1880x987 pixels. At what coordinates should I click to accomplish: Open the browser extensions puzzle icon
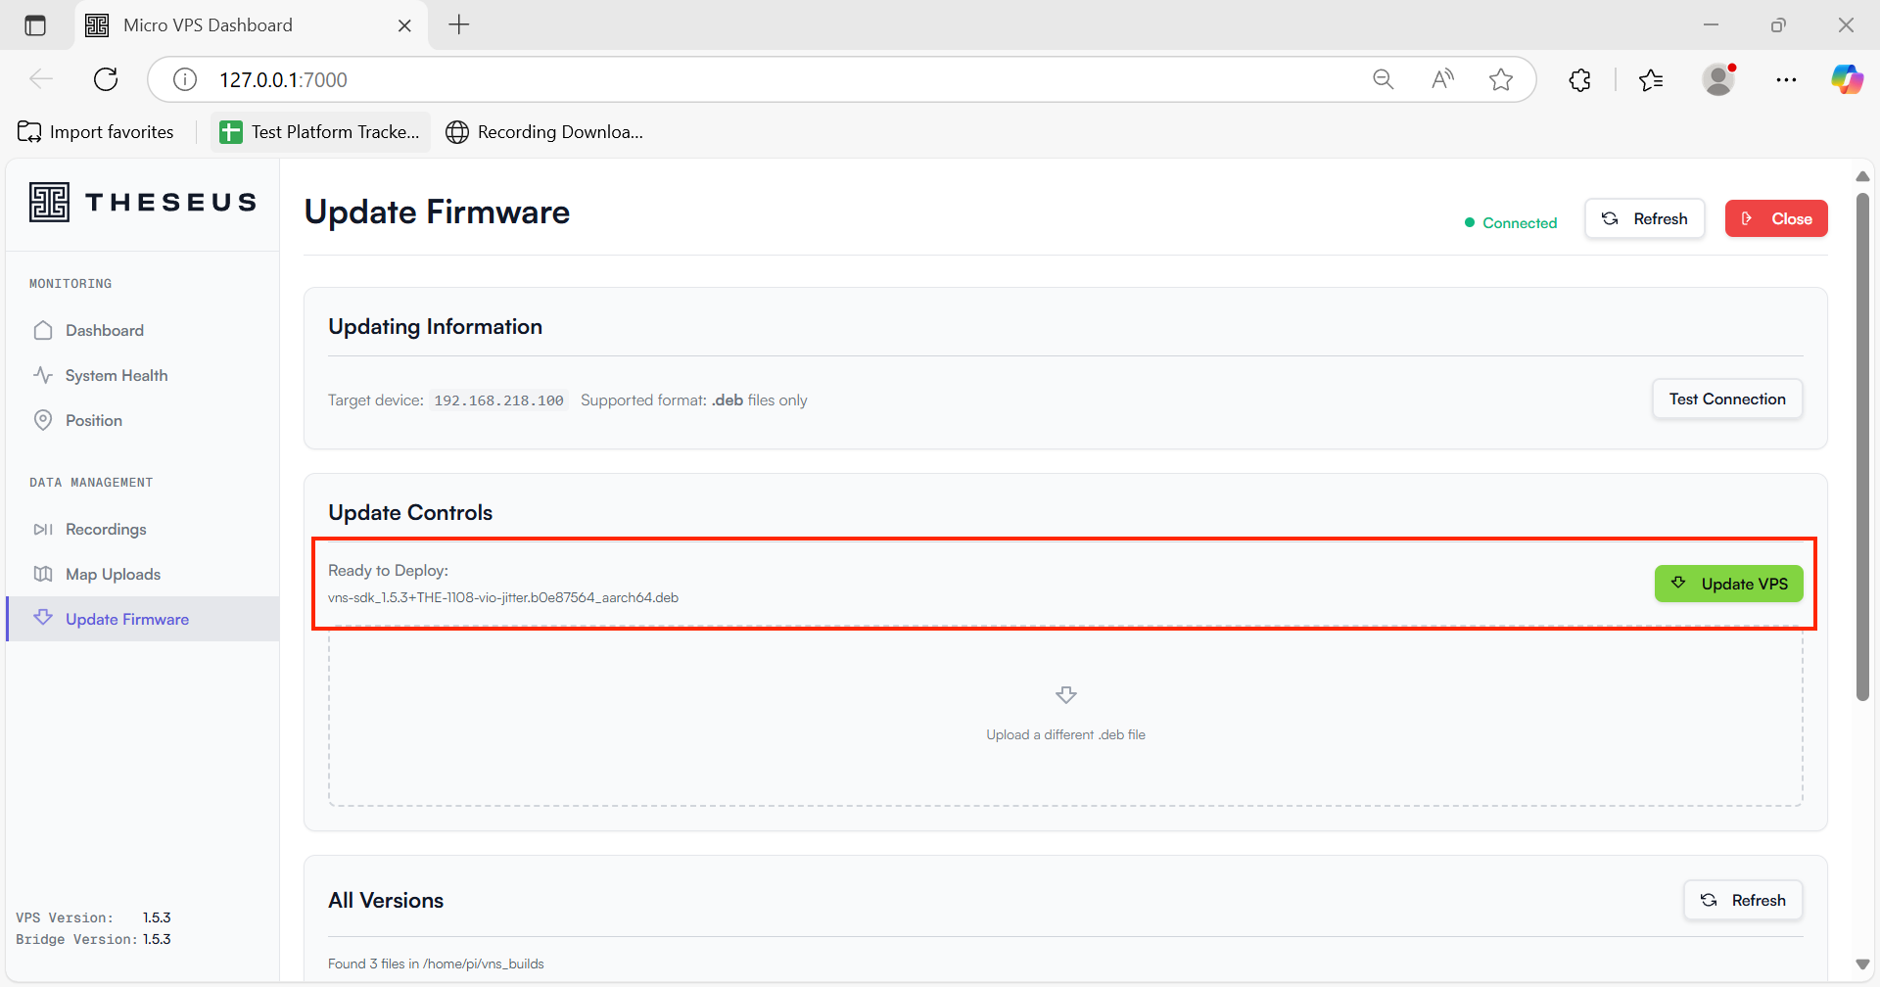click(1579, 80)
